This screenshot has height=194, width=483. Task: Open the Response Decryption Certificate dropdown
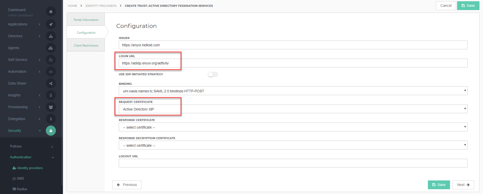293,145
